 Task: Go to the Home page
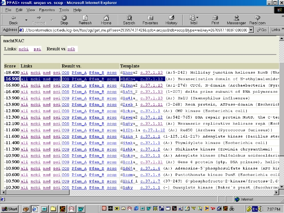click(106, 20)
